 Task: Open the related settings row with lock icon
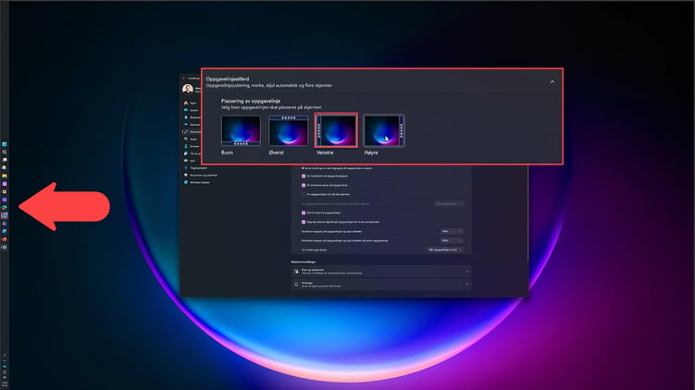tap(380, 272)
